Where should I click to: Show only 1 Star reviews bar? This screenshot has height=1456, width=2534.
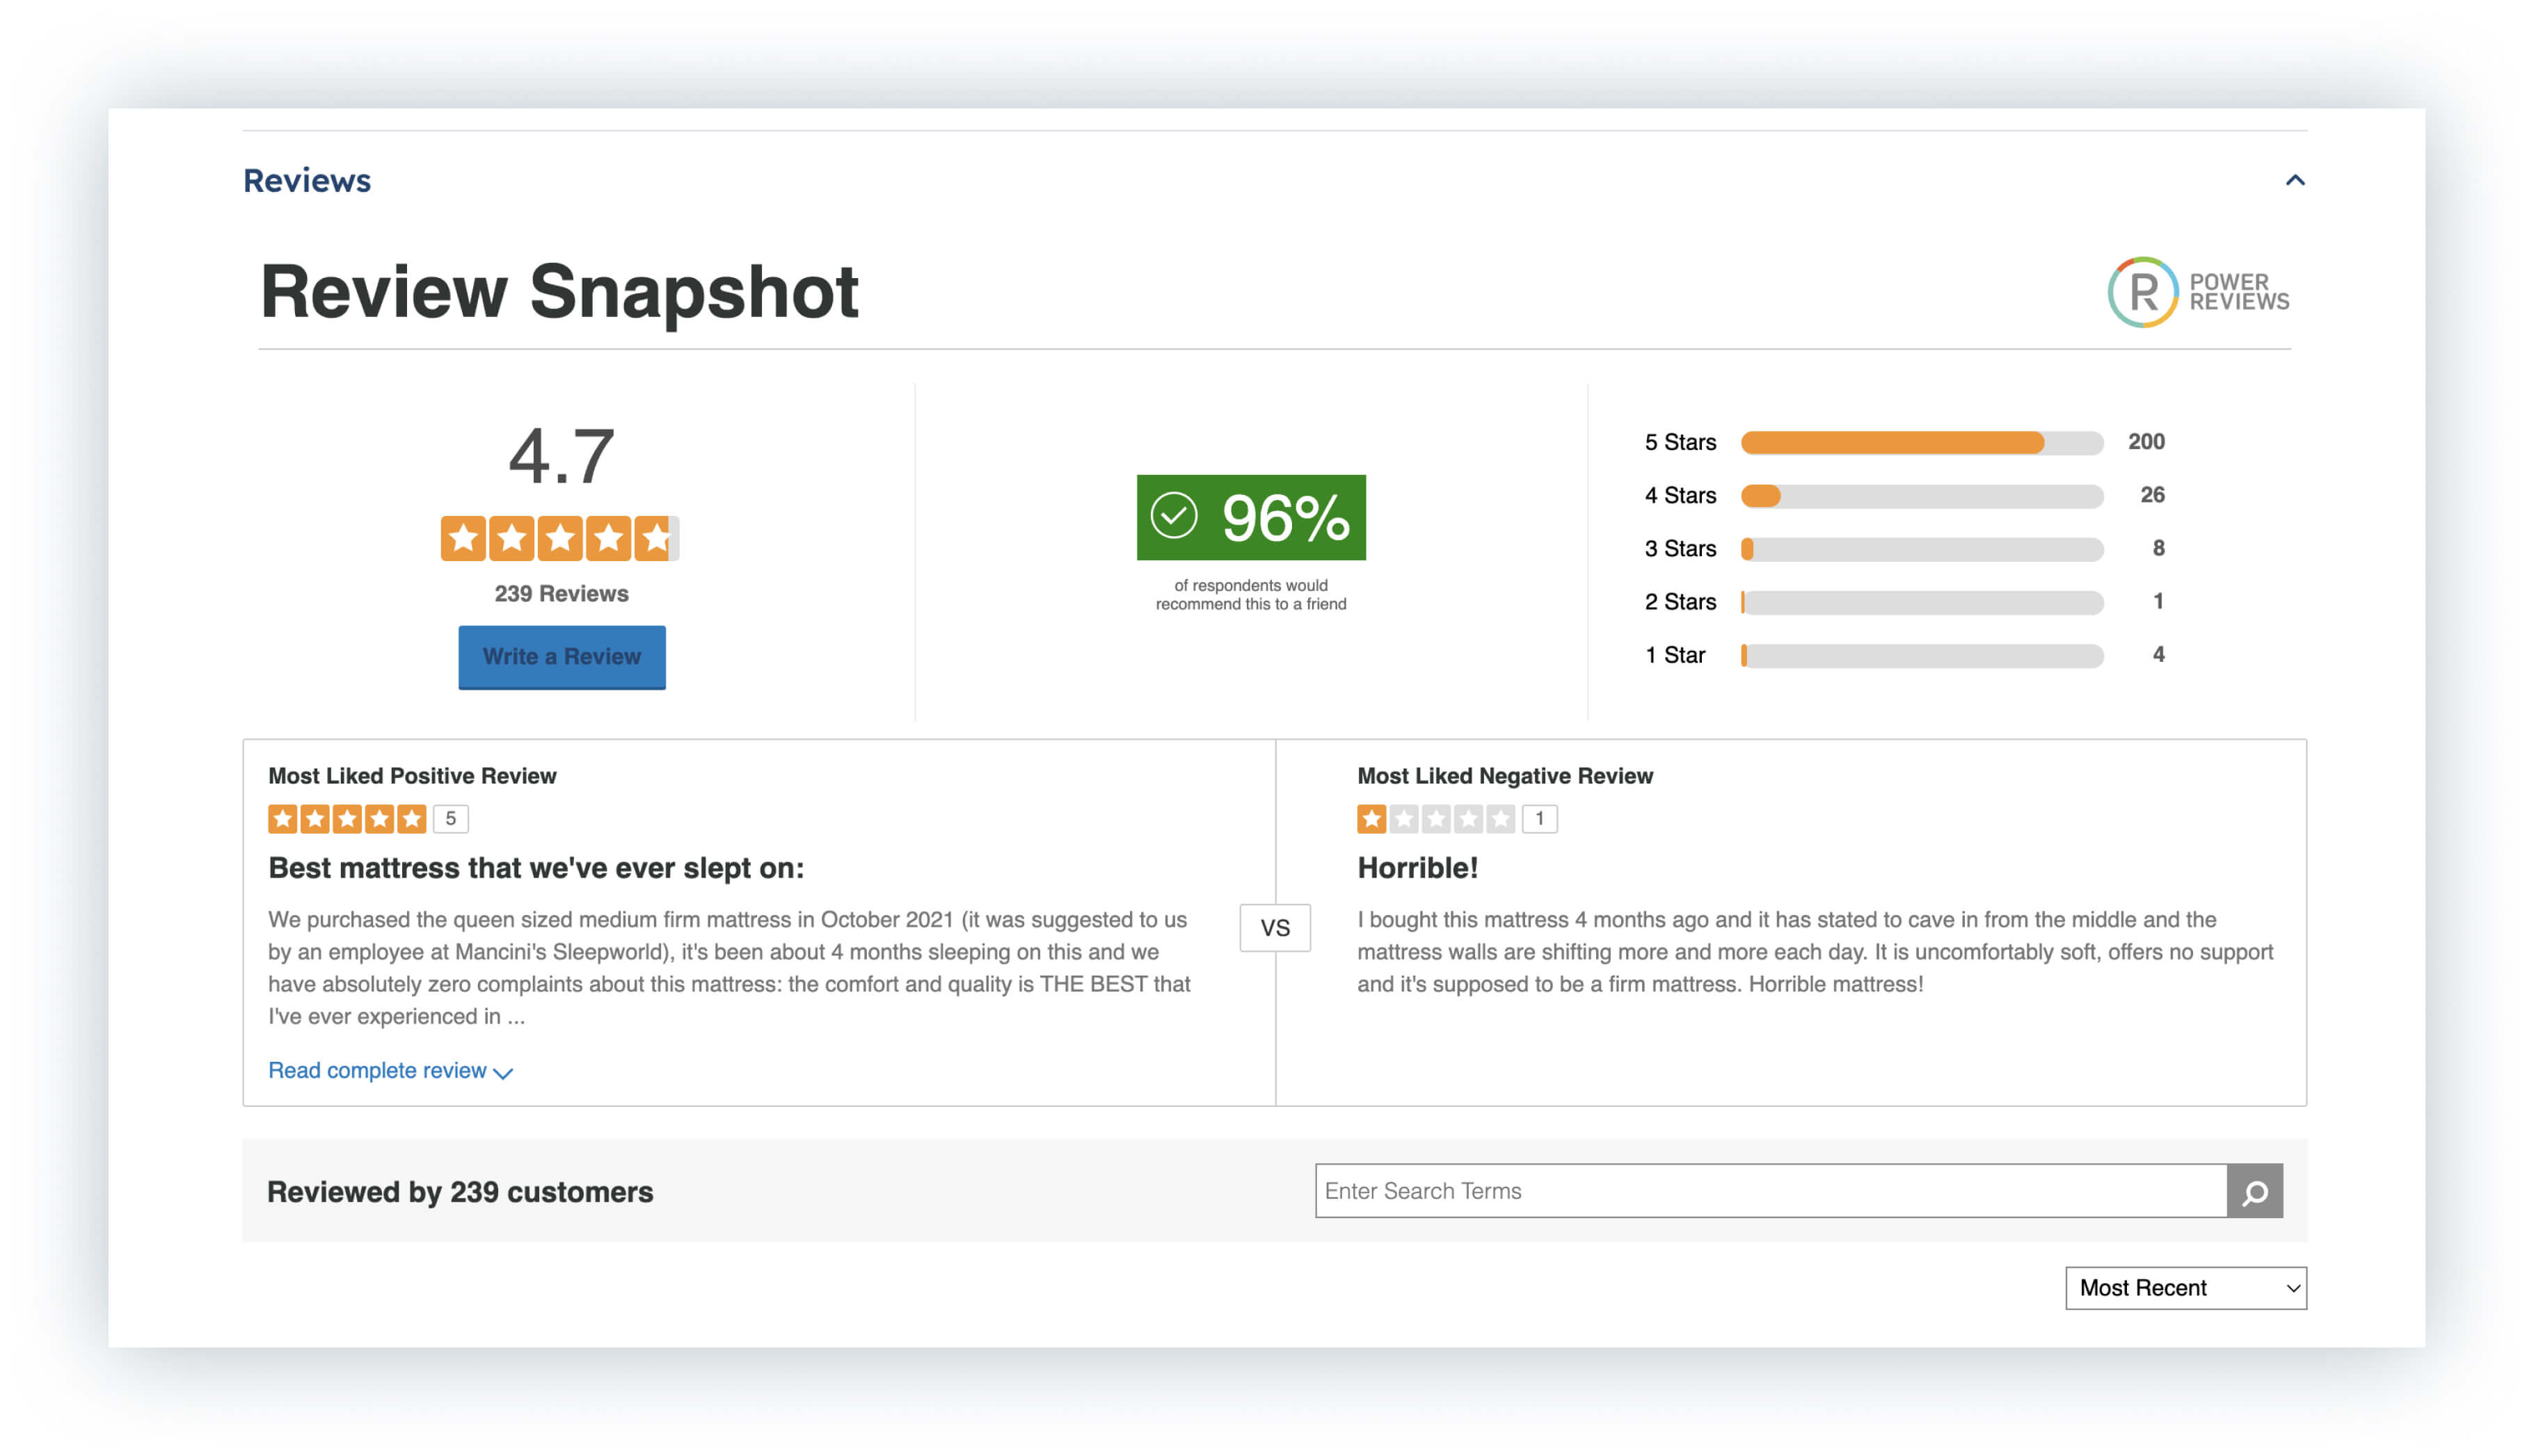click(1921, 656)
